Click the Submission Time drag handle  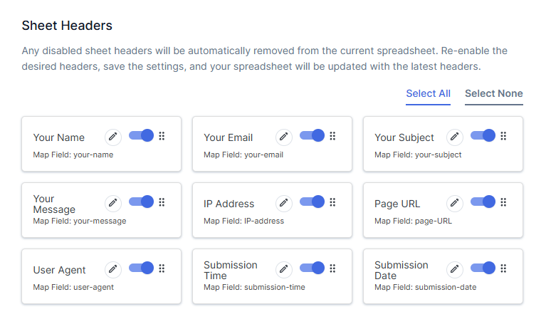332,268
